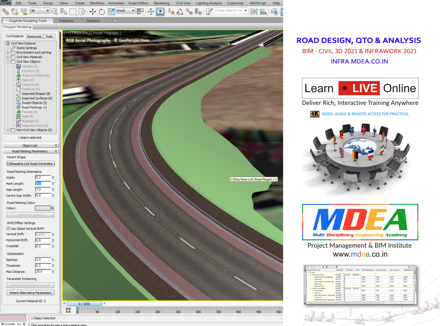Click Edit Named Selection Sets icon

click(209, 12)
